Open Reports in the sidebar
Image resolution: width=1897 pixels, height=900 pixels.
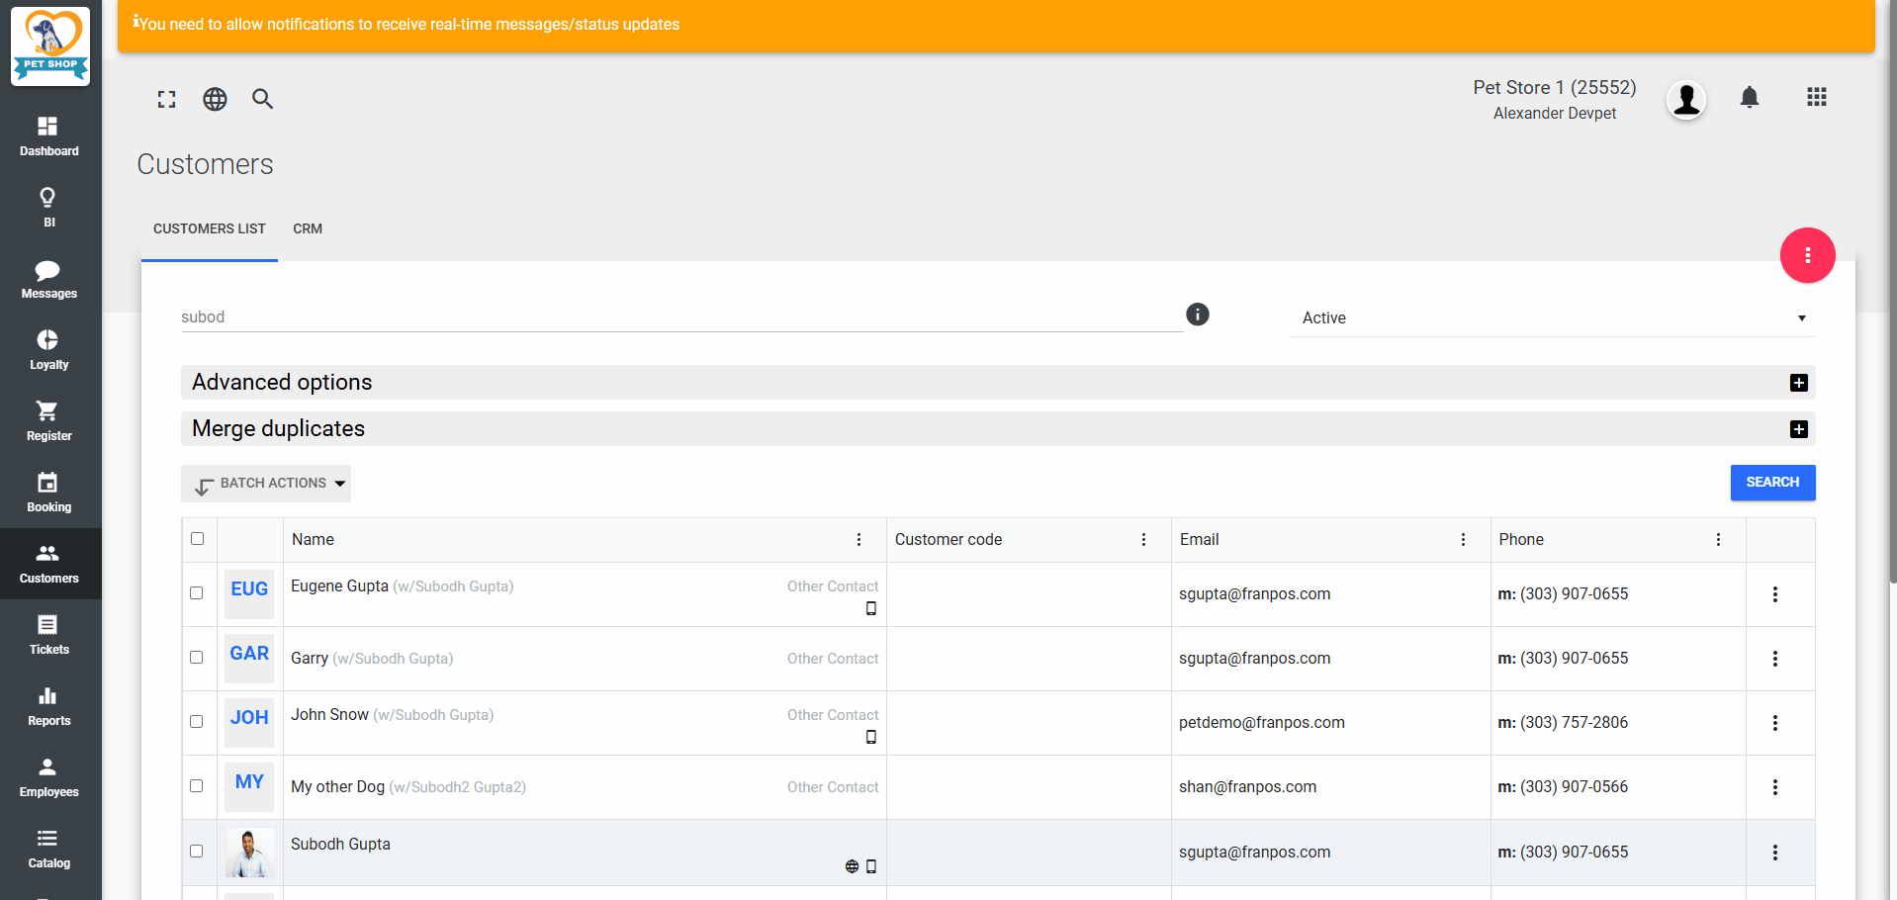coord(49,706)
